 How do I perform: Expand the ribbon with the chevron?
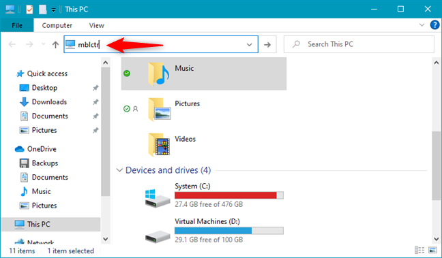pyautogui.click(x=422, y=25)
